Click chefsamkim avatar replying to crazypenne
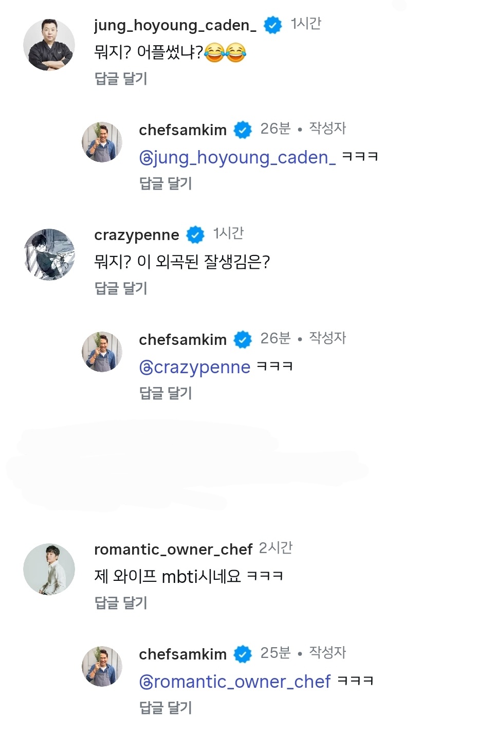The width and height of the screenshot is (477, 733). (102, 352)
